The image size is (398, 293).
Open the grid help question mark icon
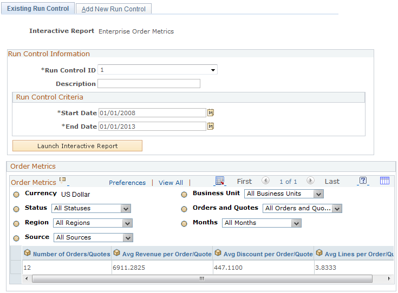point(363,181)
